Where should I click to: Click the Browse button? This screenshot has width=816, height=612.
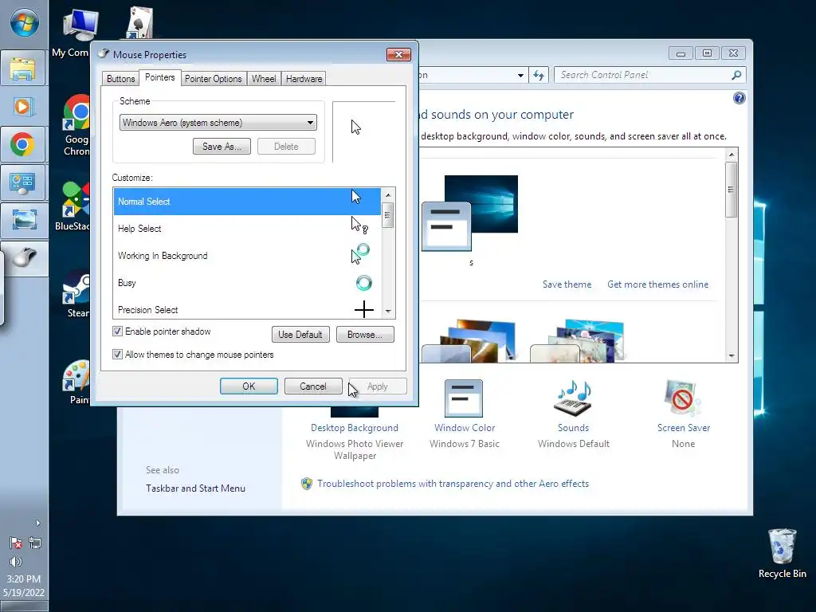pyautogui.click(x=365, y=334)
